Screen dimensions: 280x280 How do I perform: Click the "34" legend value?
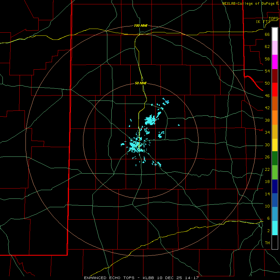click(267, 132)
